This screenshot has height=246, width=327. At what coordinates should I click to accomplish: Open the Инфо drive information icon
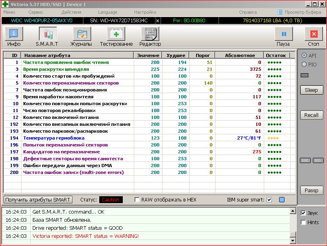(x=14, y=34)
